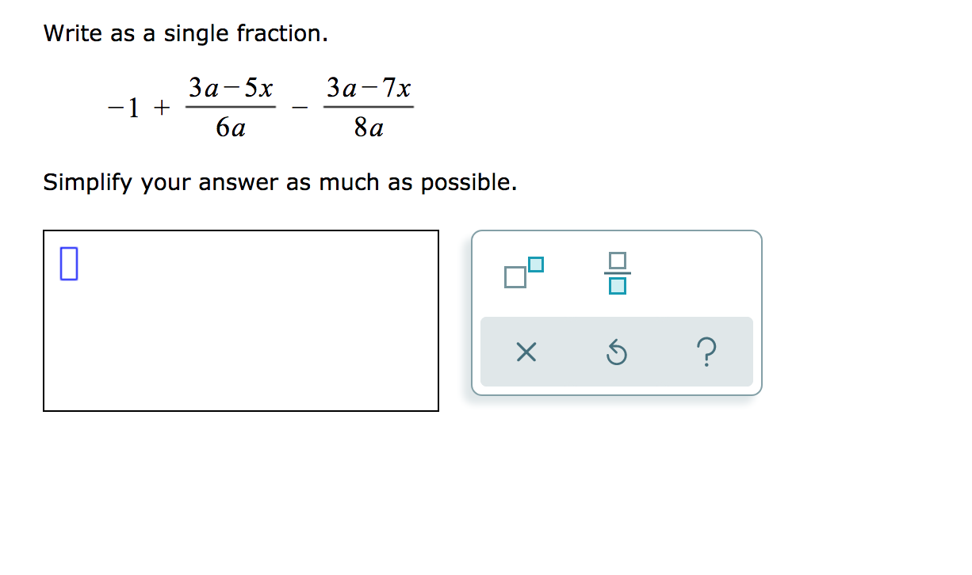The width and height of the screenshot is (972, 575).
Task: Insert a fraction into the answer box
Action: (618, 272)
